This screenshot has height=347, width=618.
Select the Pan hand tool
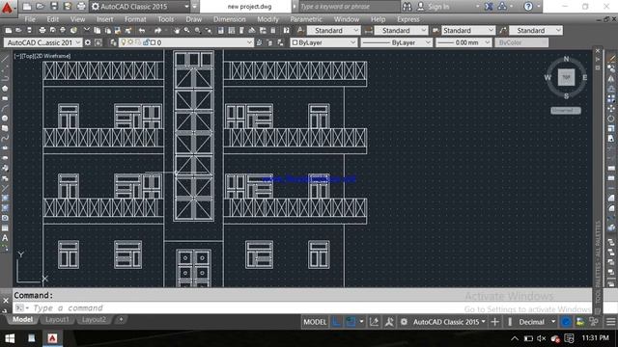tap(177, 30)
